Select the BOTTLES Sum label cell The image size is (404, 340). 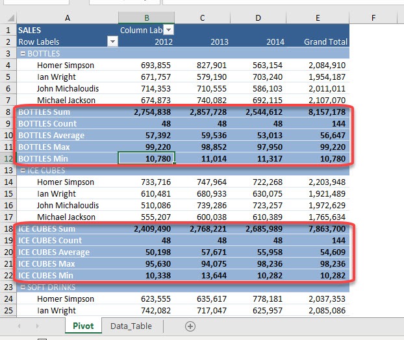[x=68, y=112]
